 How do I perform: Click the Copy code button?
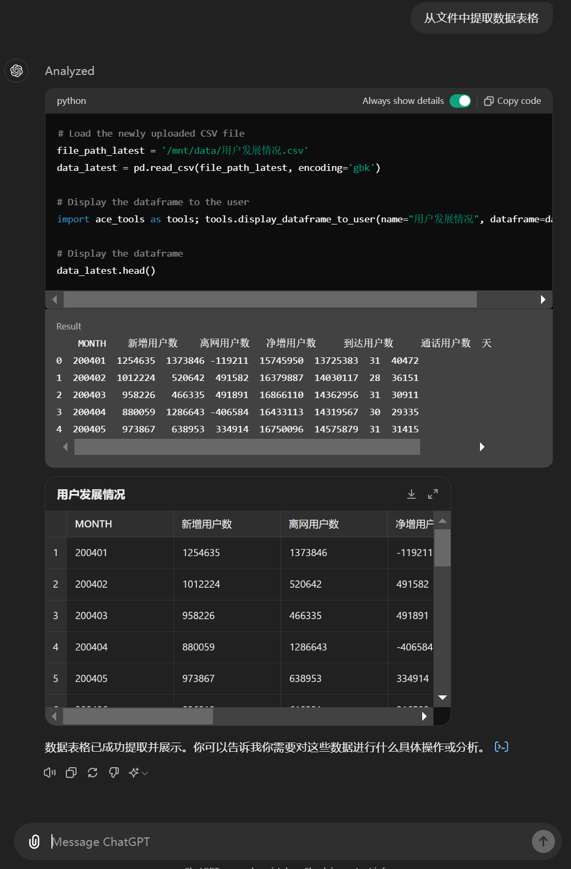point(512,101)
